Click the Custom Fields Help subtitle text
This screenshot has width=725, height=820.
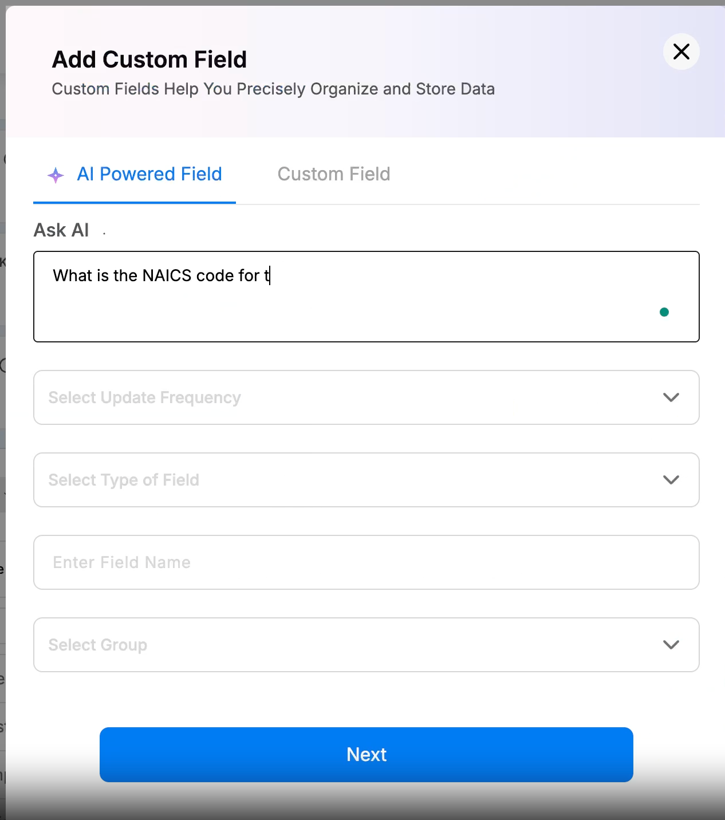273,89
